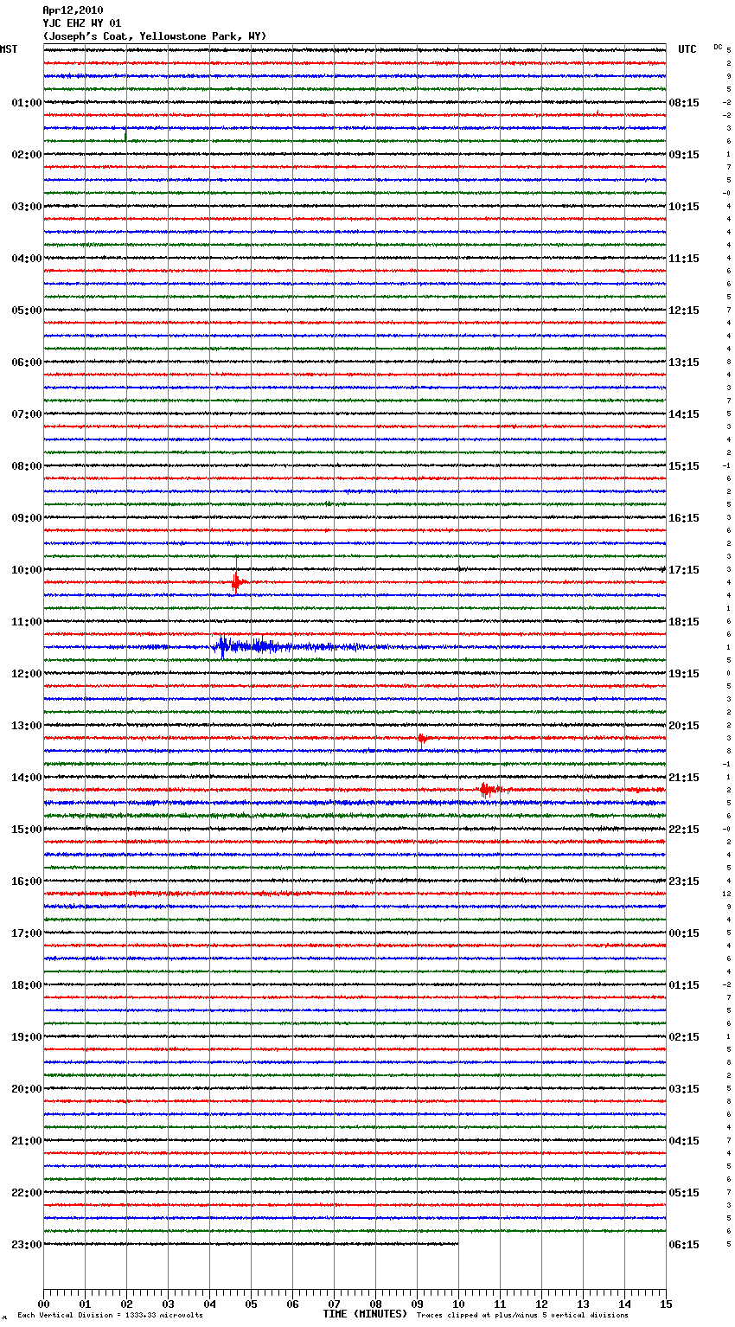Click the 11:00 MST time label
The height and width of the screenshot is (1327, 735).
[x=27, y=622]
